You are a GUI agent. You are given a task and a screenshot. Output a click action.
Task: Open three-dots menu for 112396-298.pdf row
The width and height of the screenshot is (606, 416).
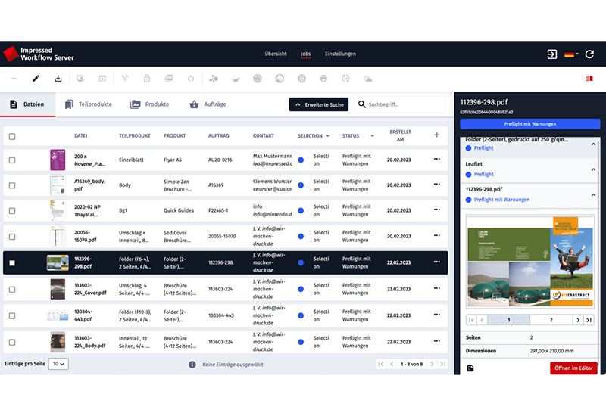click(x=436, y=262)
